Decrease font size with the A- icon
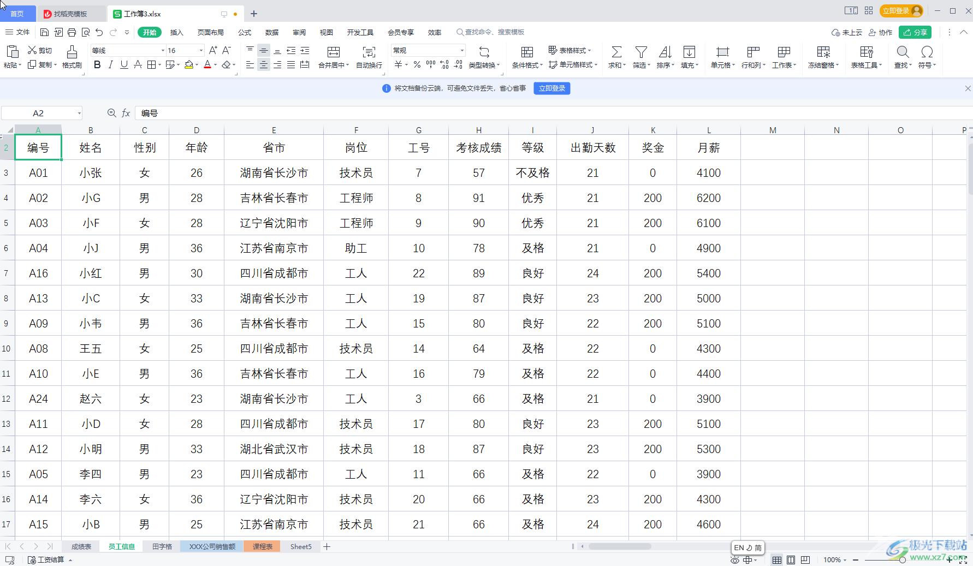This screenshot has height=566, width=973. tap(227, 50)
